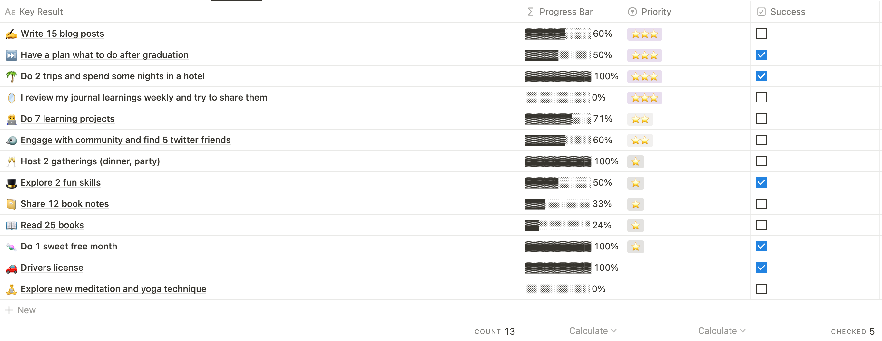This screenshot has width=882, height=341.
Task: Open the Do 7 learning projects page
Action: (x=67, y=119)
